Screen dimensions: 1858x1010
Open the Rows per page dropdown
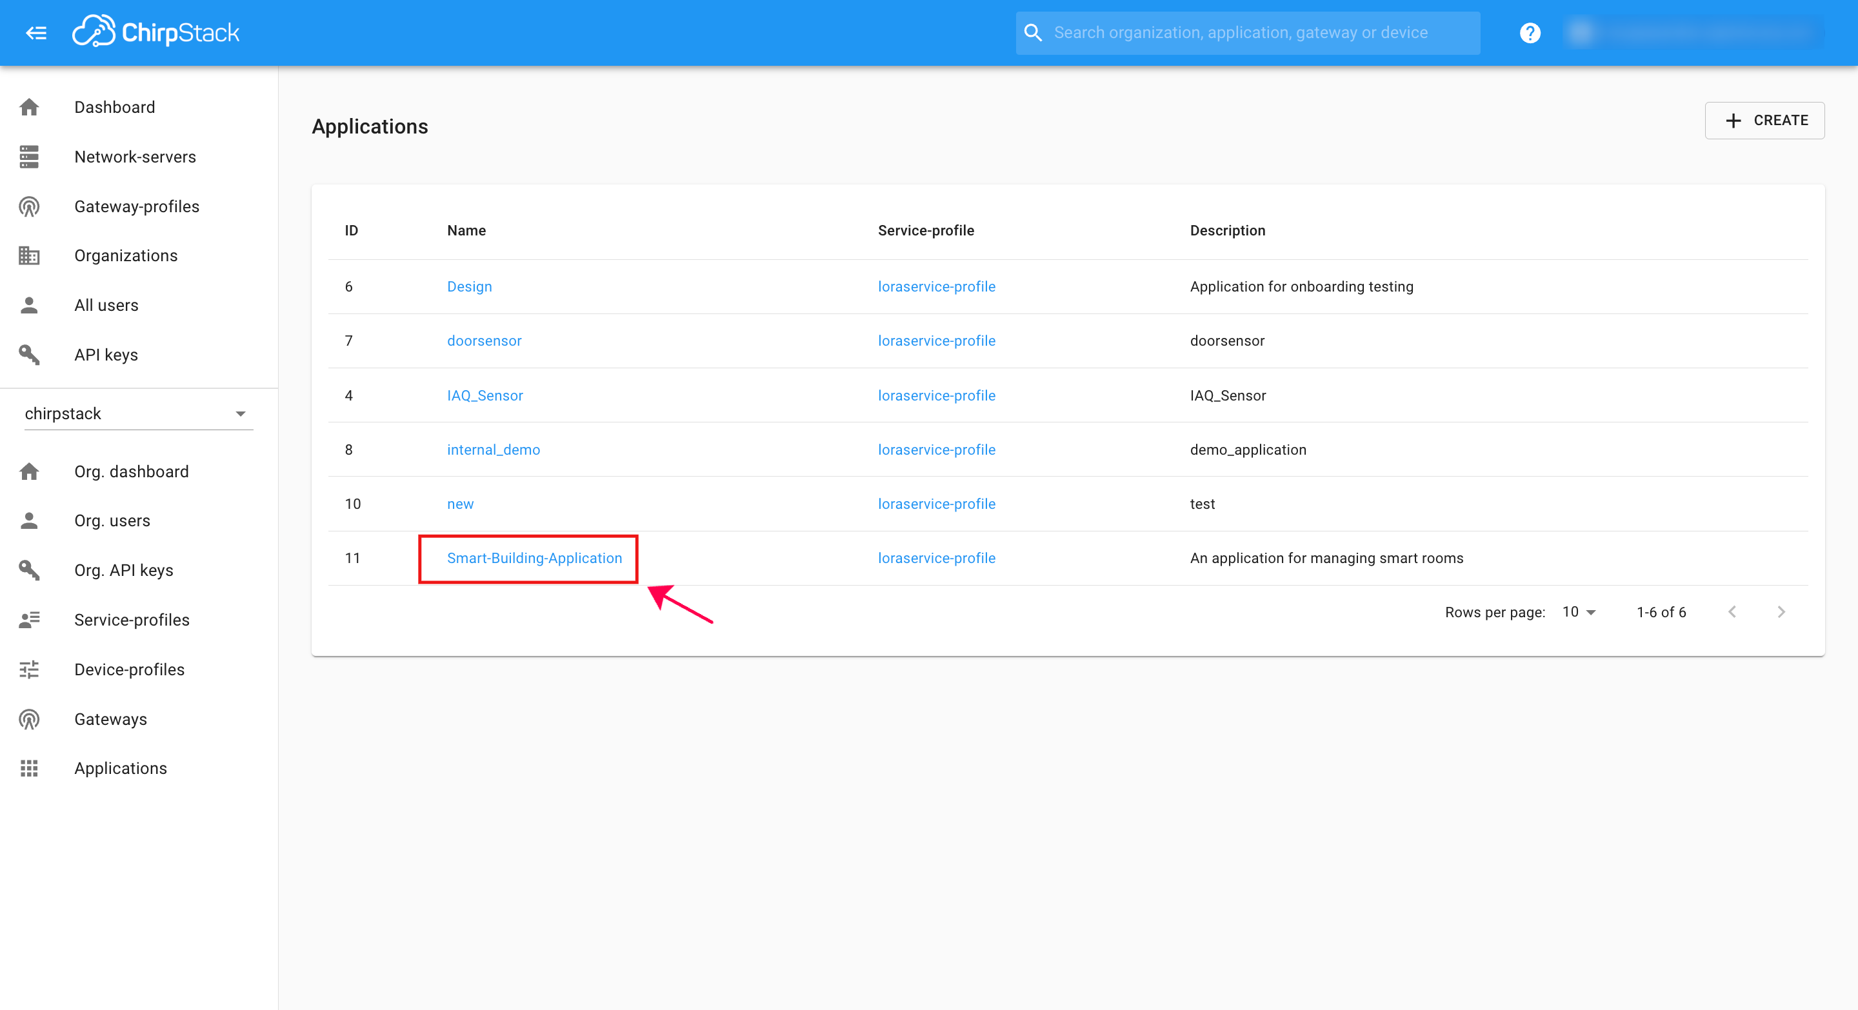tap(1578, 611)
